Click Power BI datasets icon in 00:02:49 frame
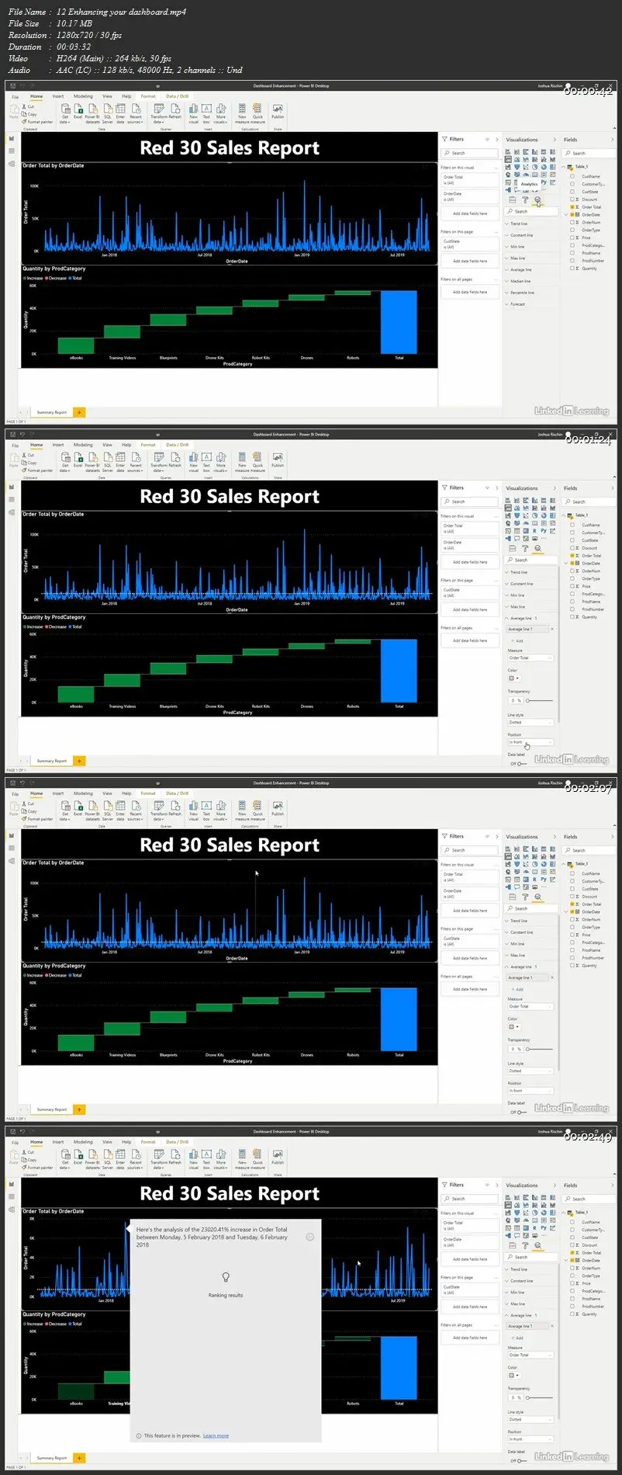 [x=92, y=1155]
